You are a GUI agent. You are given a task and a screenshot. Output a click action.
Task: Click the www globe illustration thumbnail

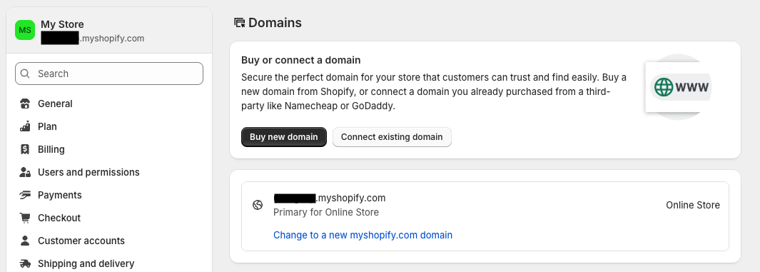(x=678, y=87)
